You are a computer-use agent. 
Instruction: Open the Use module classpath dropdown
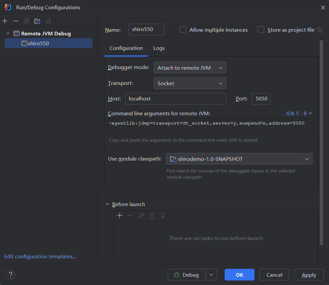tap(239, 159)
